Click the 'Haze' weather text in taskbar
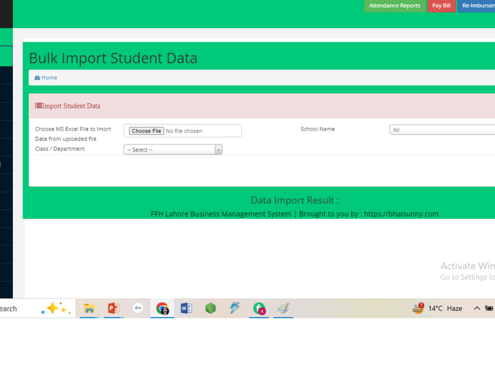Viewport: 495px width, 371px height. click(454, 308)
